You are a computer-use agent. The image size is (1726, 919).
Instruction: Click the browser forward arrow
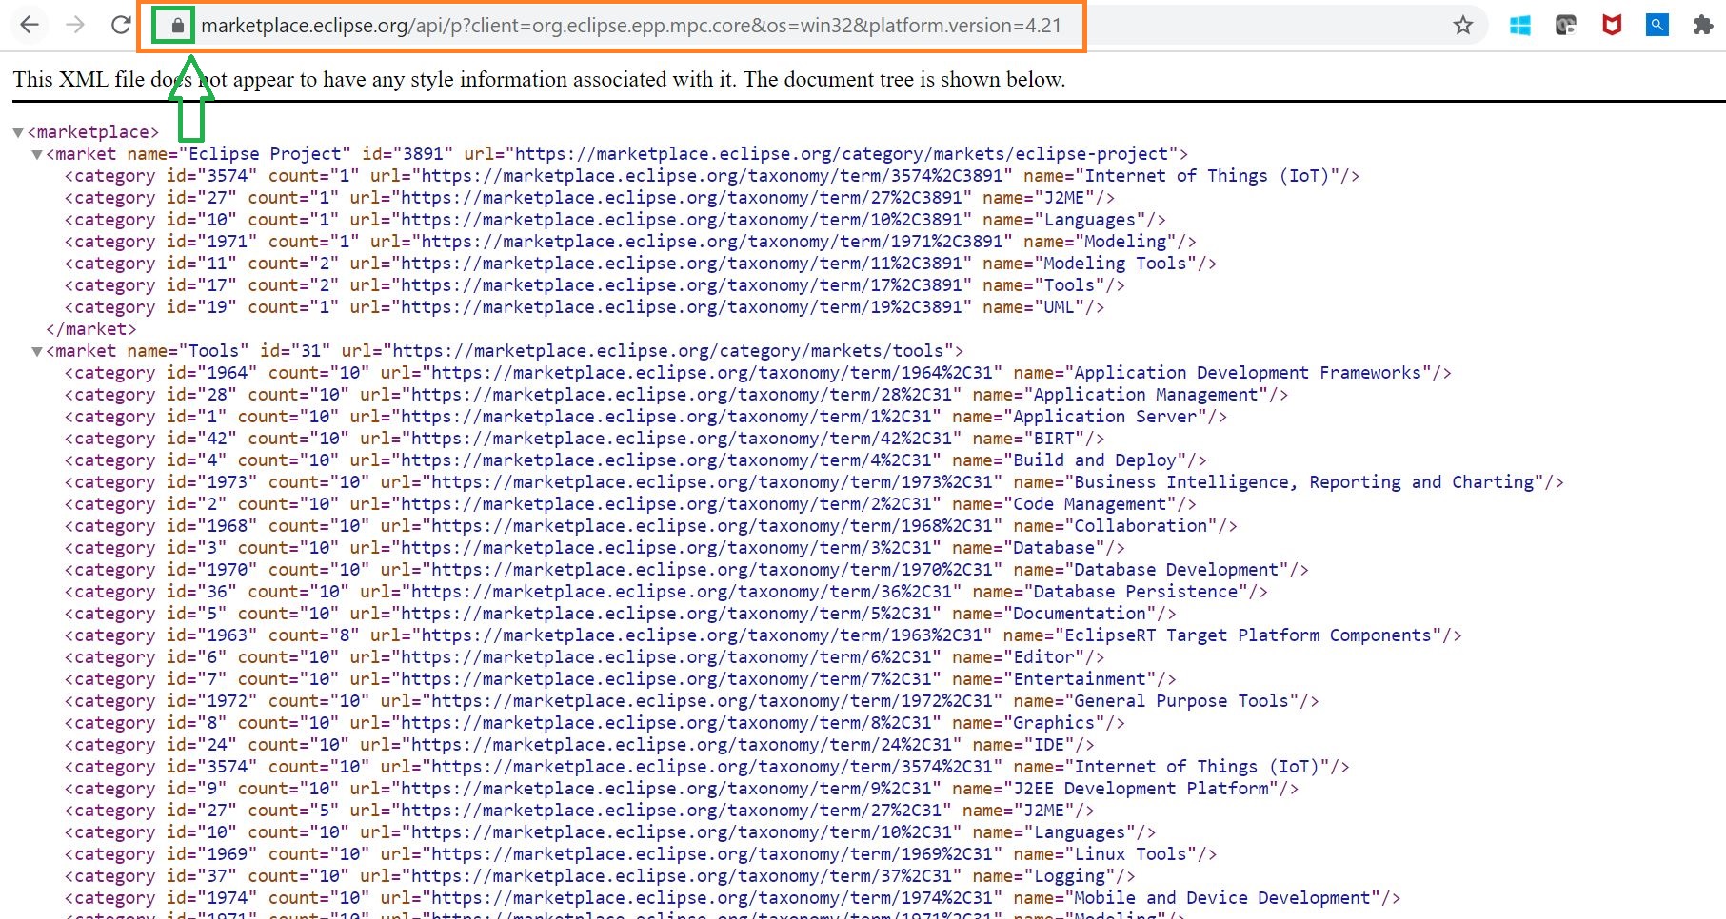pyautogui.click(x=75, y=26)
